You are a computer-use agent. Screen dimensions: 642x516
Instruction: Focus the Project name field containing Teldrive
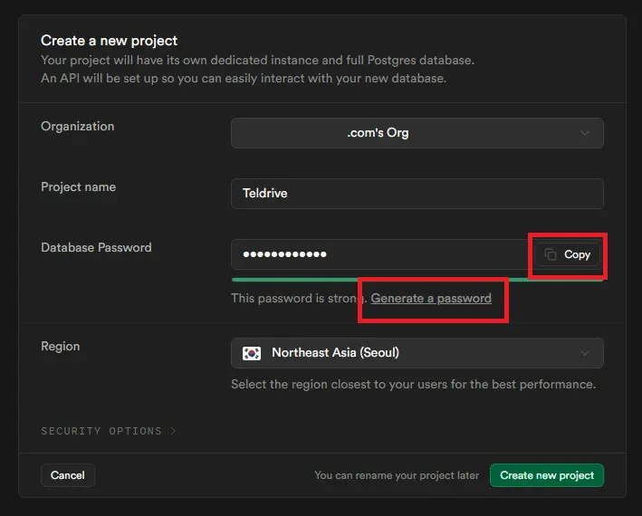pos(417,194)
